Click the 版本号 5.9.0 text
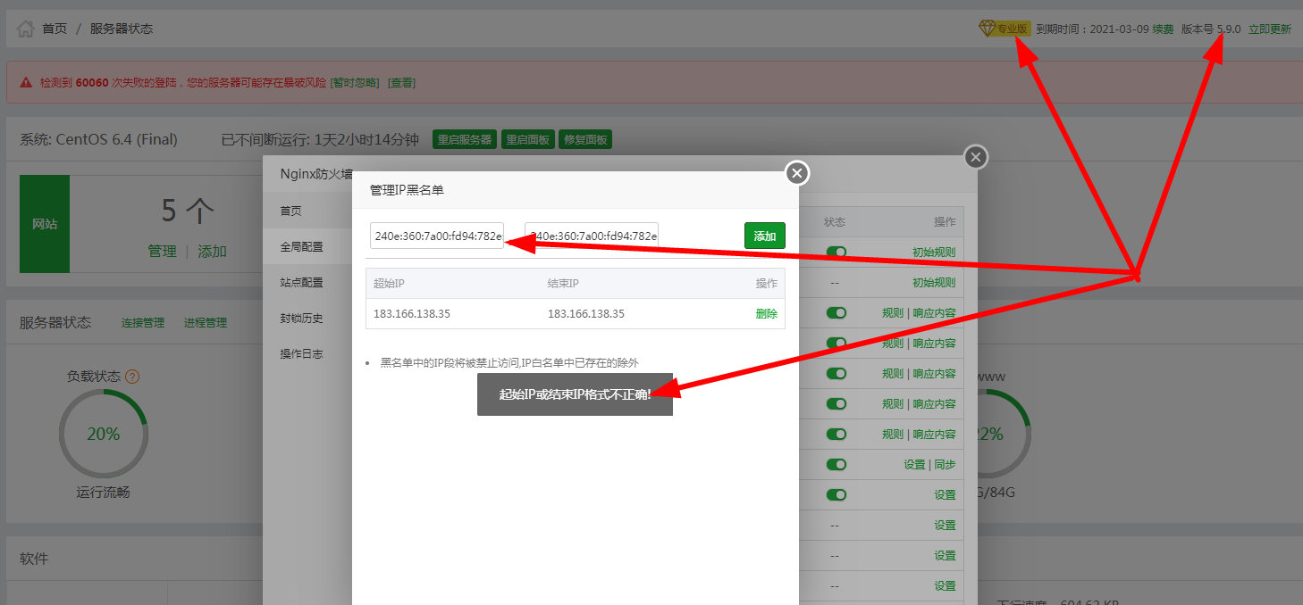 tap(1211, 29)
